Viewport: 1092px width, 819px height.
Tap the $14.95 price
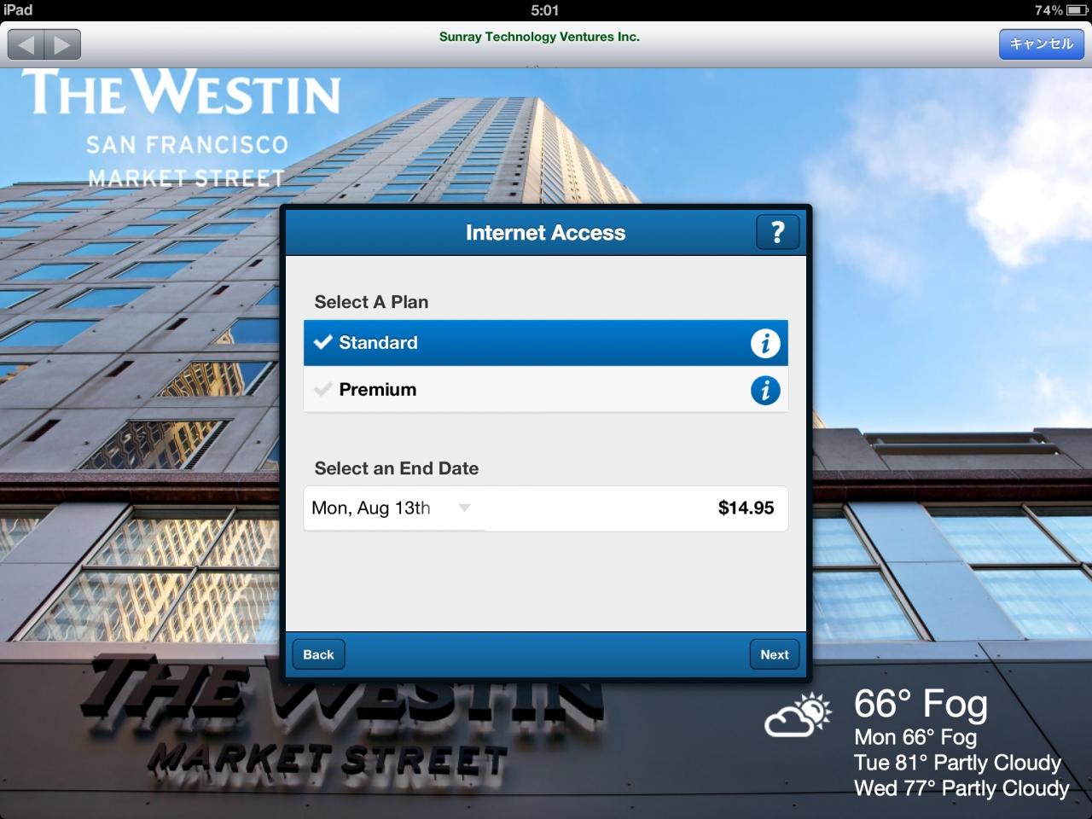746,508
